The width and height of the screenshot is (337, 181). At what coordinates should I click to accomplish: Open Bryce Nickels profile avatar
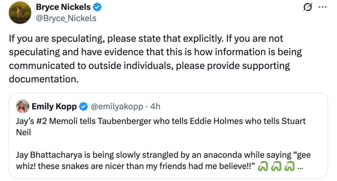click(20, 13)
